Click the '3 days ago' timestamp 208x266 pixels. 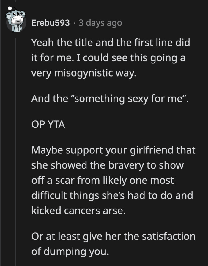coord(100,23)
